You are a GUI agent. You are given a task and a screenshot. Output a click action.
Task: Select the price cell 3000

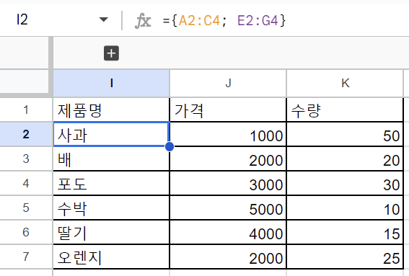pyautogui.click(x=228, y=183)
